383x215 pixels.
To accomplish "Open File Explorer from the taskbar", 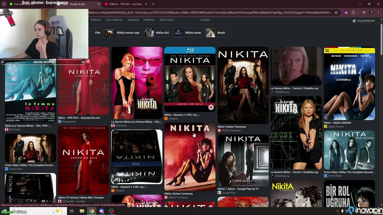I will click(82, 211).
